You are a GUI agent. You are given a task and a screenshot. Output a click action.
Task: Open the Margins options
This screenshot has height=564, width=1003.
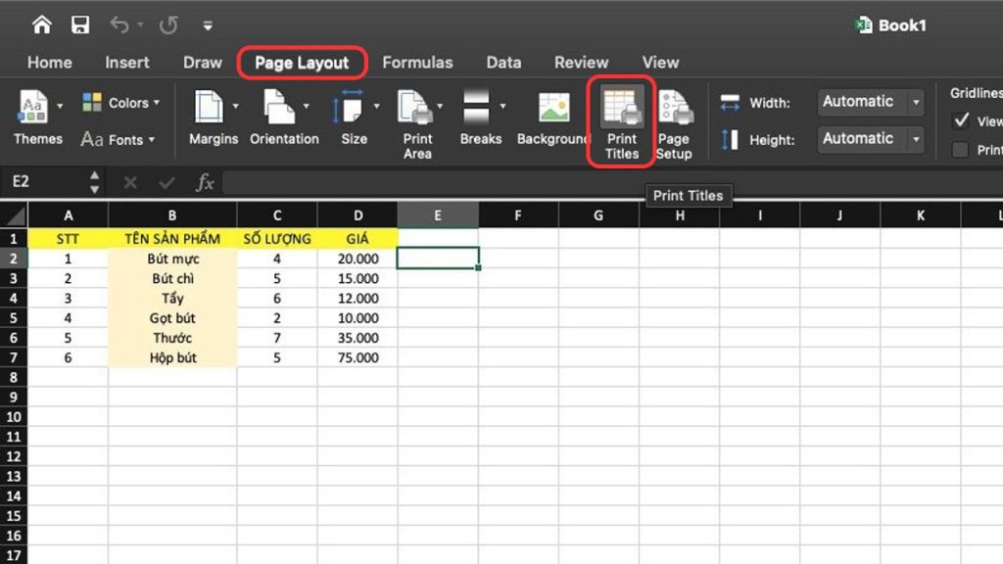click(214, 117)
